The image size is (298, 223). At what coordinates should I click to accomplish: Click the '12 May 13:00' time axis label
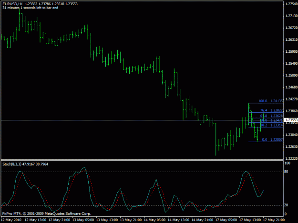35,220
